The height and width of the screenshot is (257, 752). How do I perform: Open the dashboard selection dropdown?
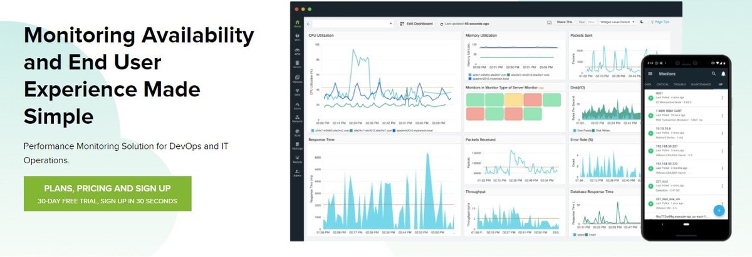tap(354, 23)
